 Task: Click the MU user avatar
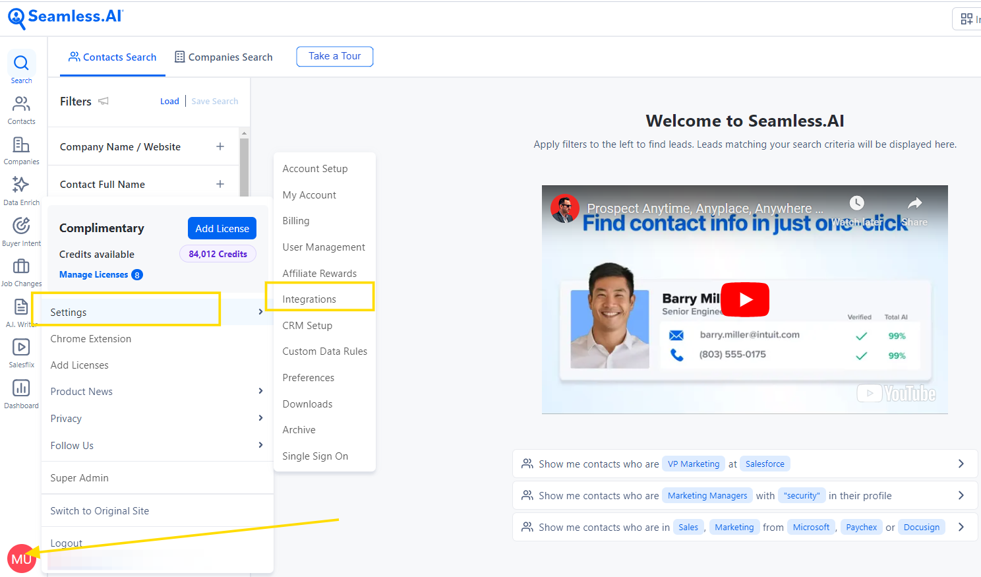[21, 559]
